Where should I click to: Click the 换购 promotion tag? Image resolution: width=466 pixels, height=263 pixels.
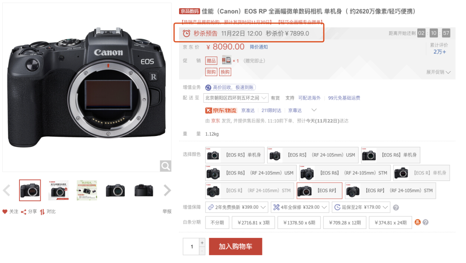coord(225,72)
